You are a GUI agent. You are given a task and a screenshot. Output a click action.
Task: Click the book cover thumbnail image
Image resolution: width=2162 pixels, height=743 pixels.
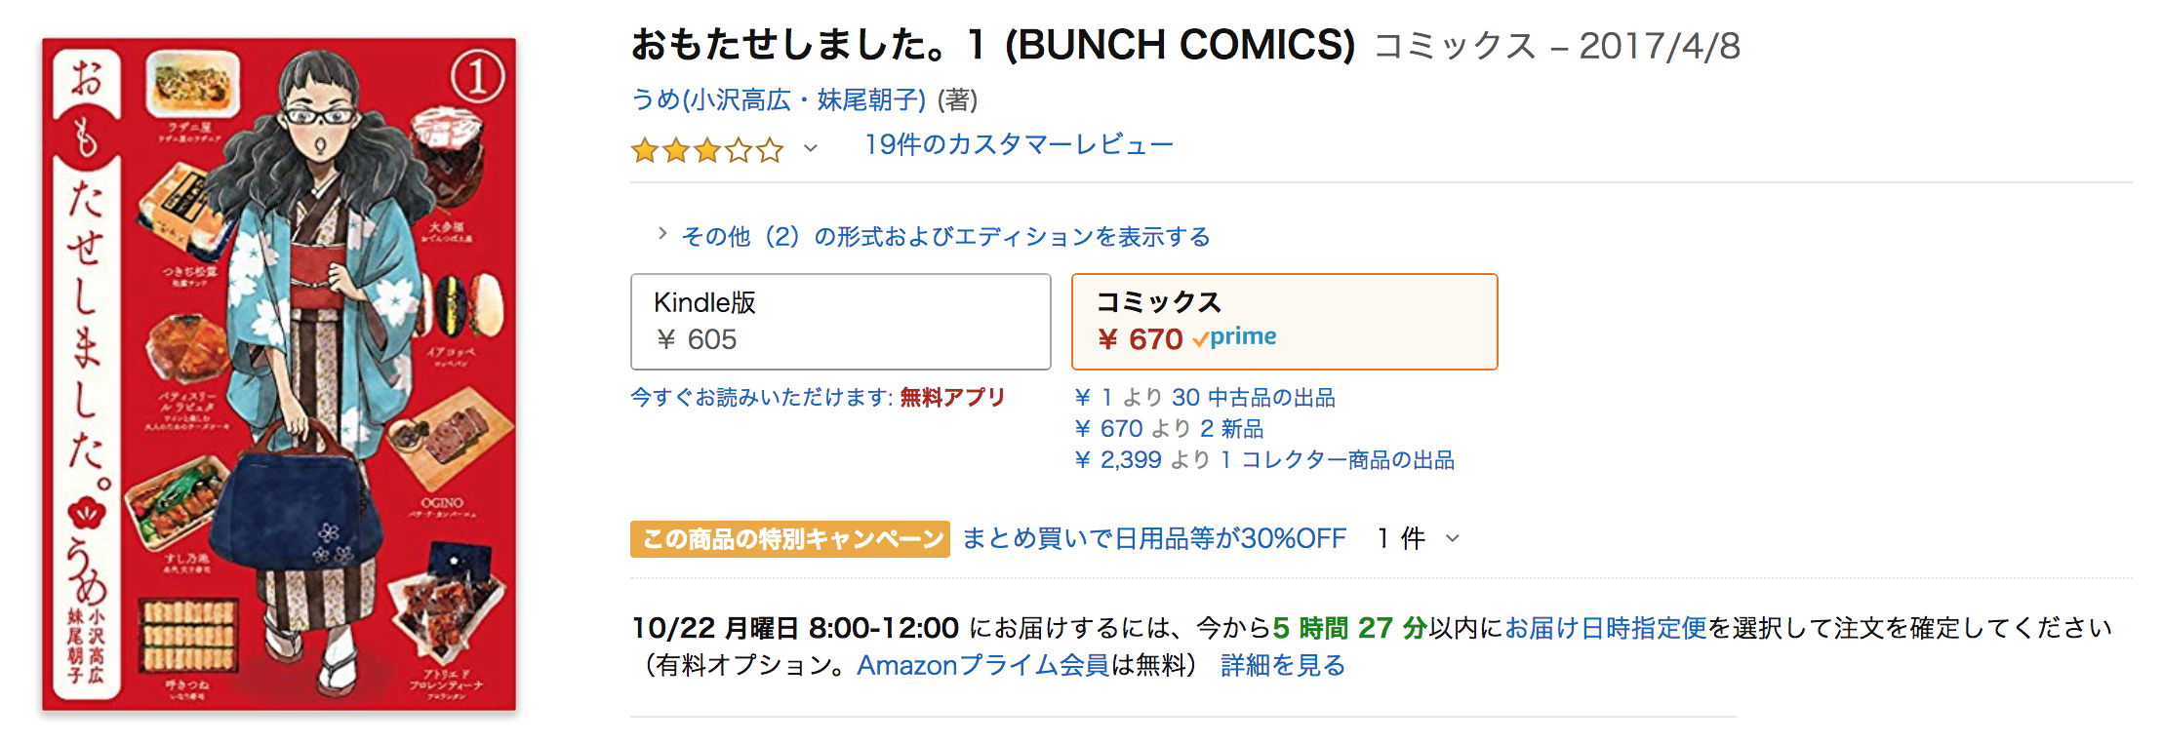coord(279,374)
